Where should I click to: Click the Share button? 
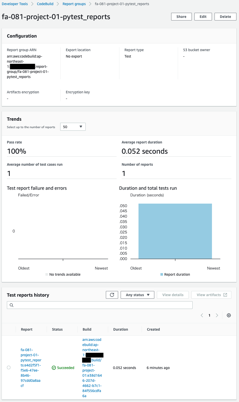[181, 17]
